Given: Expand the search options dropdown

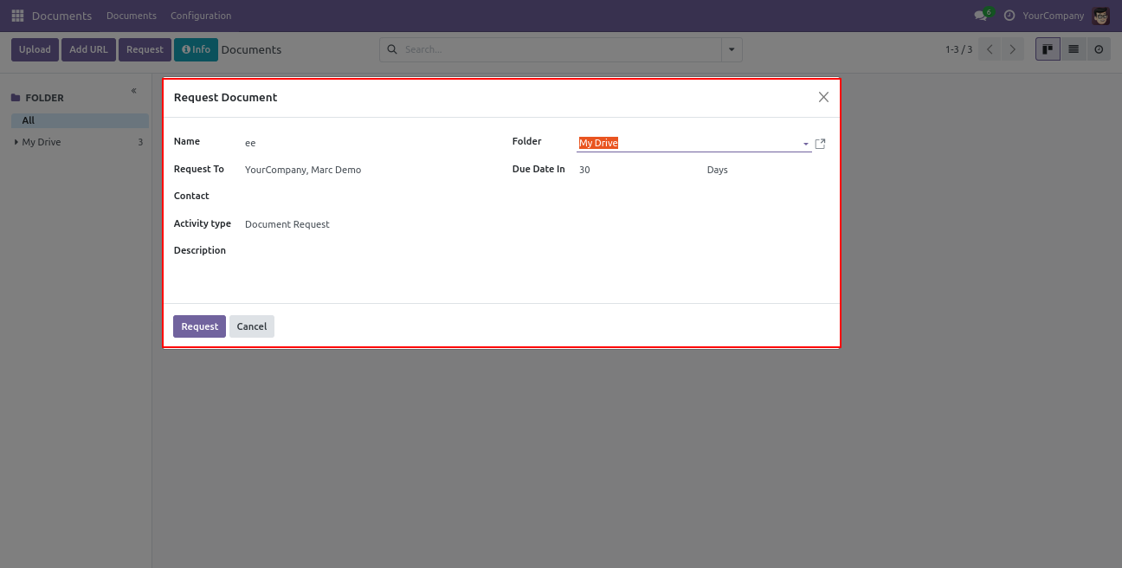Looking at the screenshot, I should click(732, 49).
